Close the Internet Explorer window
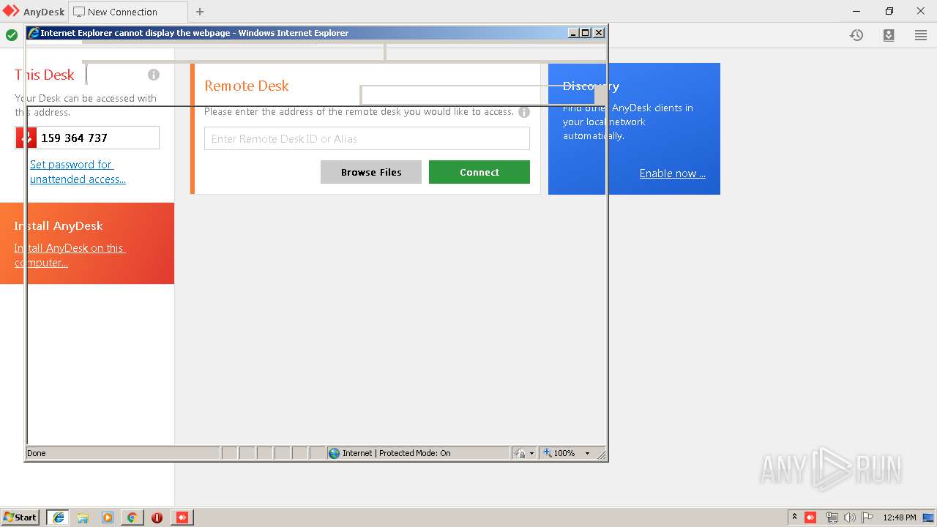937x527 pixels. pos(599,33)
